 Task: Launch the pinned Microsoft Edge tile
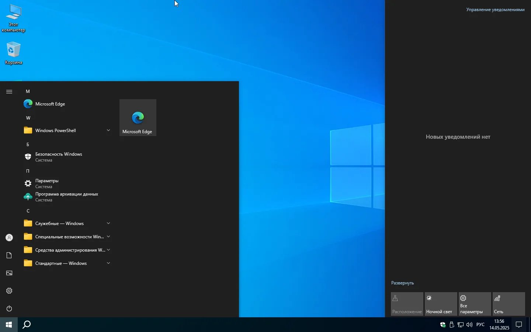tap(138, 118)
